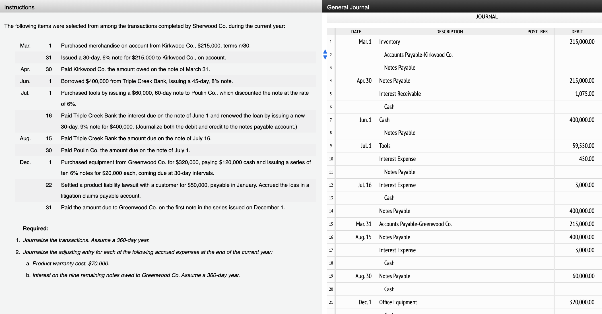602x314 pixels.
Task: Click the POST. REF. column header
Action: (x=538, y=32)
